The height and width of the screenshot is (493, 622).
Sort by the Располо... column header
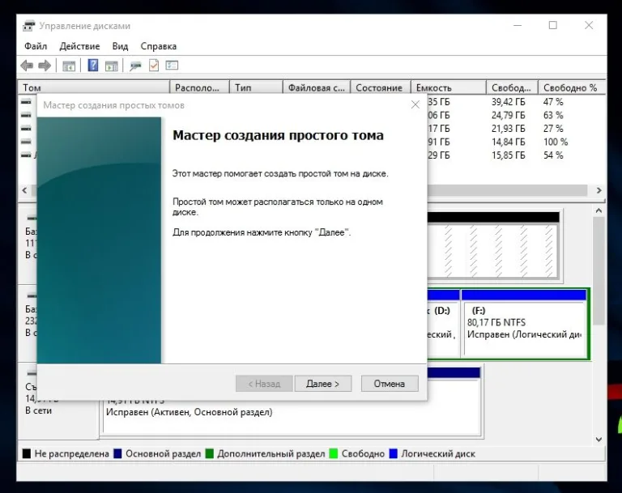click(199, 87)
